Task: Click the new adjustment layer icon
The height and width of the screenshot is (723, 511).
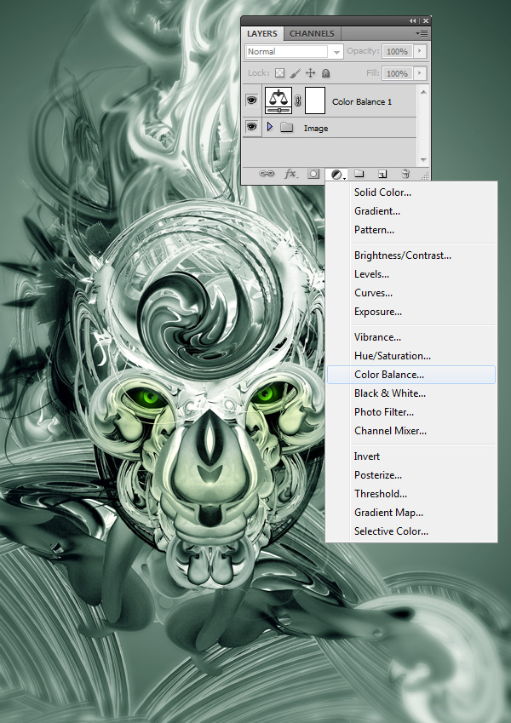Action: tap(337, 174)
